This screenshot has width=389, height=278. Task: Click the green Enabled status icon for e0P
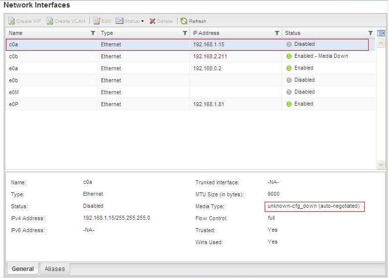pos(289,104)
